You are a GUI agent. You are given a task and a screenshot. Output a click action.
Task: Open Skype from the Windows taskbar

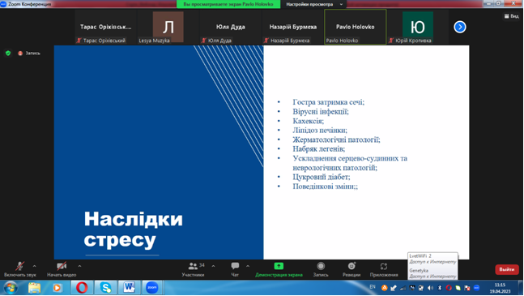click(x=105, y=288)
